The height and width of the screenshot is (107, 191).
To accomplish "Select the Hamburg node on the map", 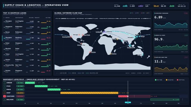I will pos(105,32).
